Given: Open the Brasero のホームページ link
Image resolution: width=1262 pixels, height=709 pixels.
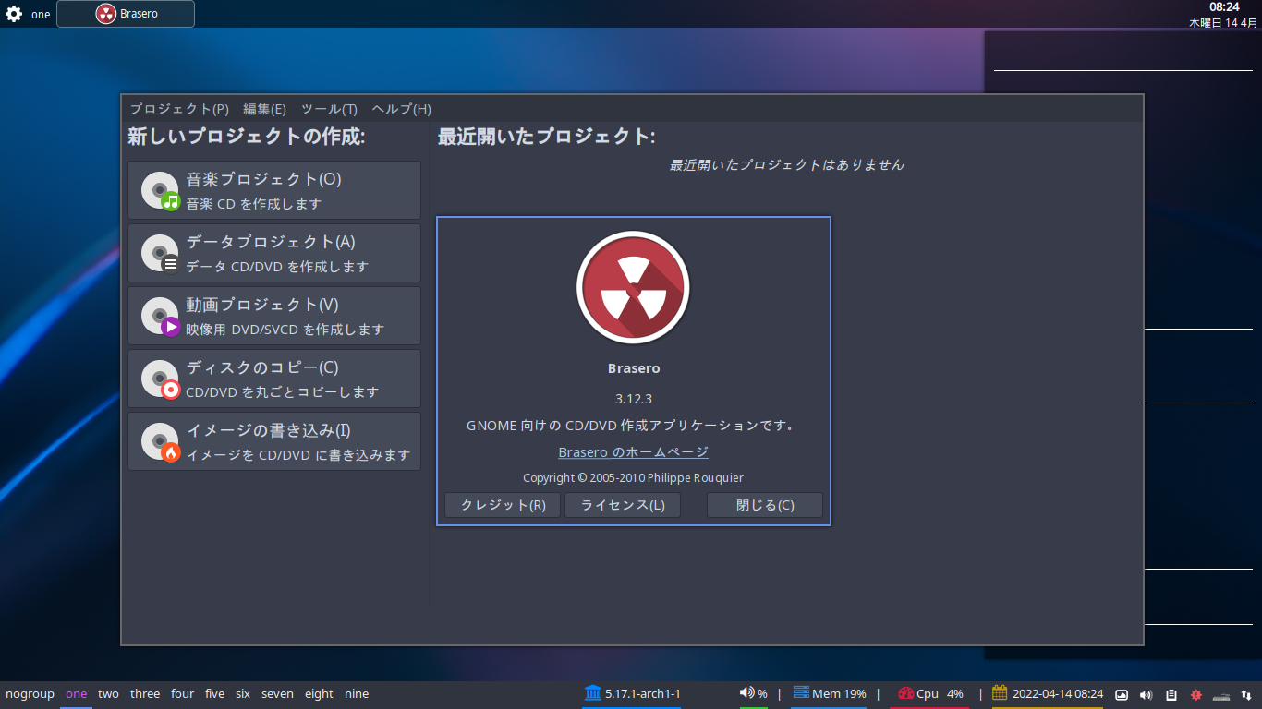Looking at the screenshot, I should (x=634, y=452).
